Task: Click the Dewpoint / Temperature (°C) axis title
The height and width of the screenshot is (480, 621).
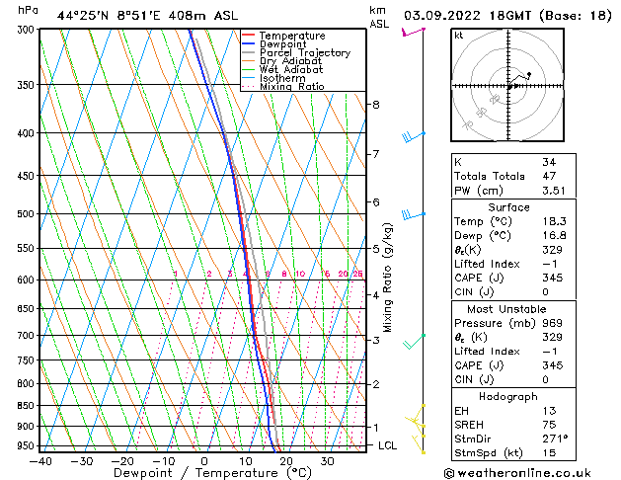Action: pyautogui.click(x=212, y=473)
